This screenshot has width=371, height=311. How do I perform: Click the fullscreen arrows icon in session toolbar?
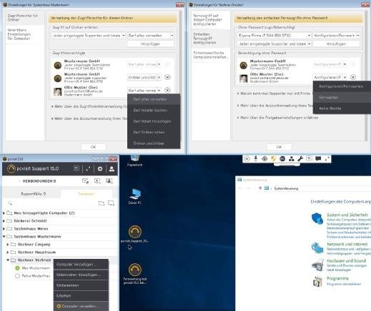327,158
